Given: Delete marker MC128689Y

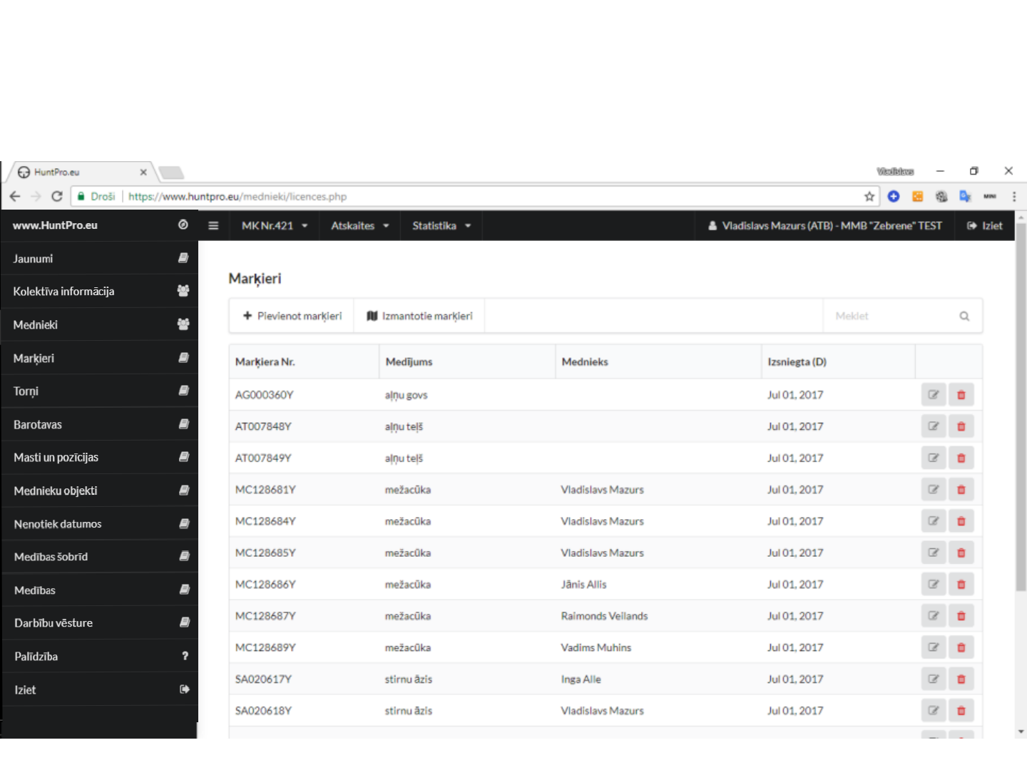Looking at the screenshot, I should tap(961, 647).
